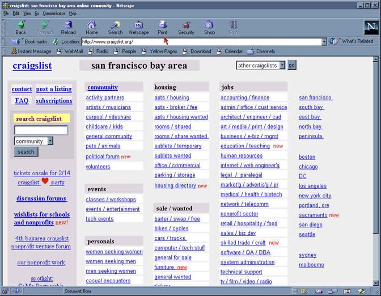The width and height of the screenshot is (381, 296).
Task: Click the My Netscape toolbar icon
Action: click(139, 27)
